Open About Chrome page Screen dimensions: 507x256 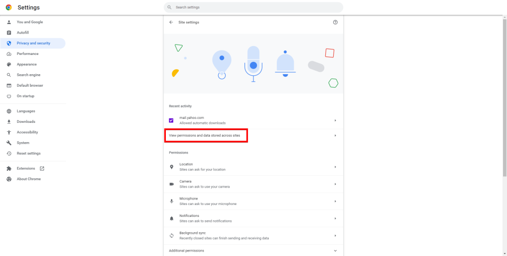(33, 179)
